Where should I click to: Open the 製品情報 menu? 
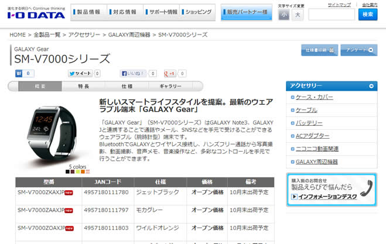88,12
